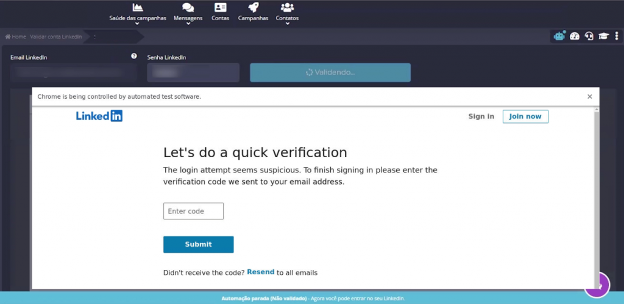Focus the Senha LinkedIn password field
The width and height of the screenshot is (624, 304).
pyautogui.click(x=193, y=72)
